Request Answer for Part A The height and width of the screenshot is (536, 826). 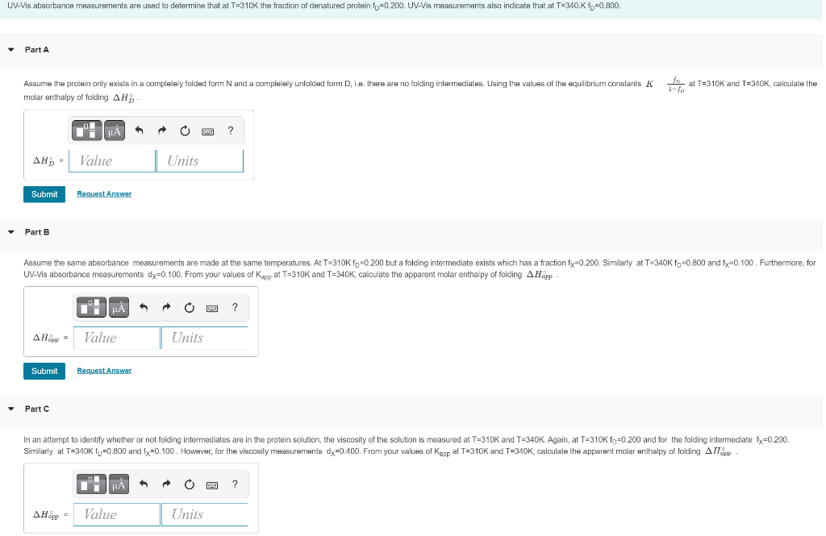(x=104, y=194)
